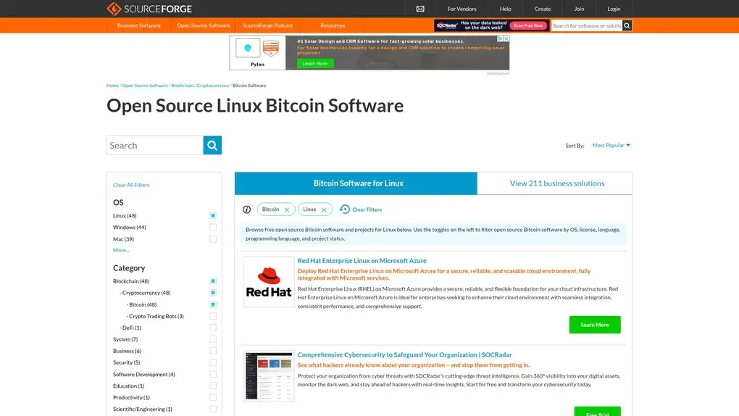Click Cryptocurrency breadcrumb link
739x416 pixels.
pyautogui.click(x=212, y=86)
